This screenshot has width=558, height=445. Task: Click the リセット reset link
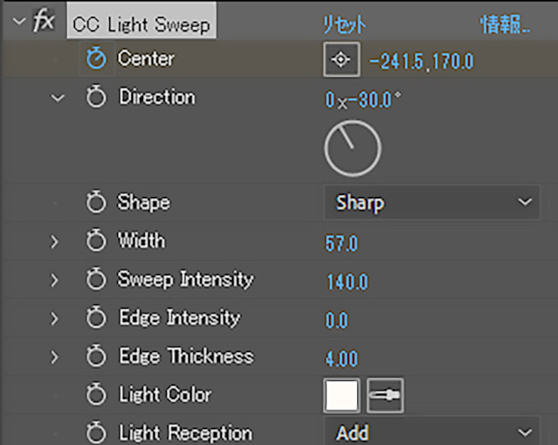tap(344, 25)
